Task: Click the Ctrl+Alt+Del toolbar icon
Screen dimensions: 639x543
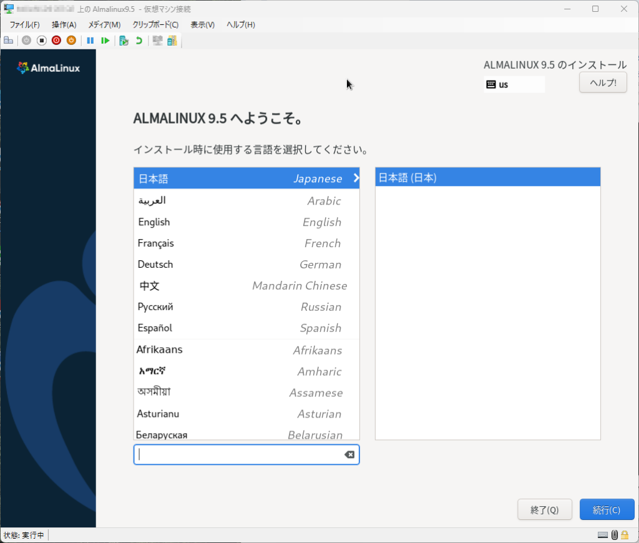Action: point(8,41)
